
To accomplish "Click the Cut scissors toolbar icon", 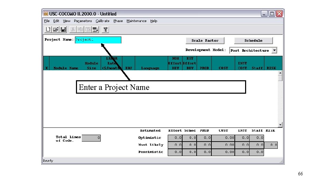I will 73,30.
